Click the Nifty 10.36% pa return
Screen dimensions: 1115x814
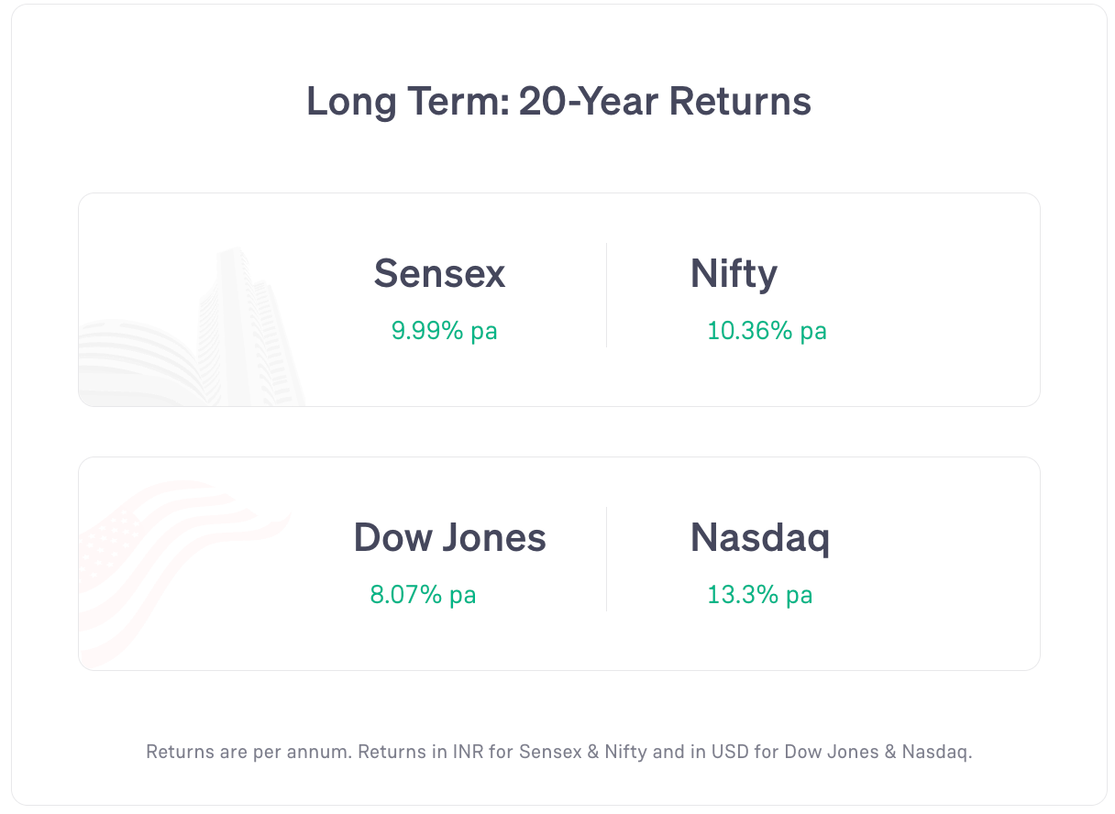coord(767,331)
